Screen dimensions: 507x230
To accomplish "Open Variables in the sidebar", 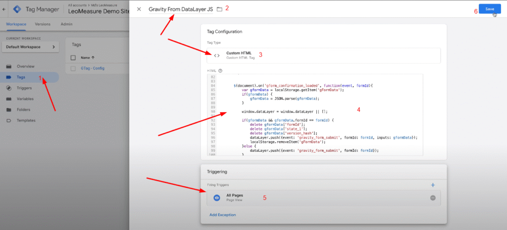I will point(25,99).
